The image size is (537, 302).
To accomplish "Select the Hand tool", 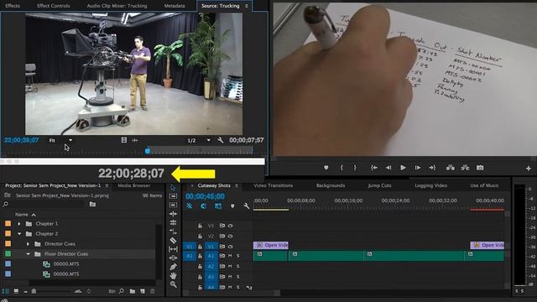I will (x=173, y=276).
